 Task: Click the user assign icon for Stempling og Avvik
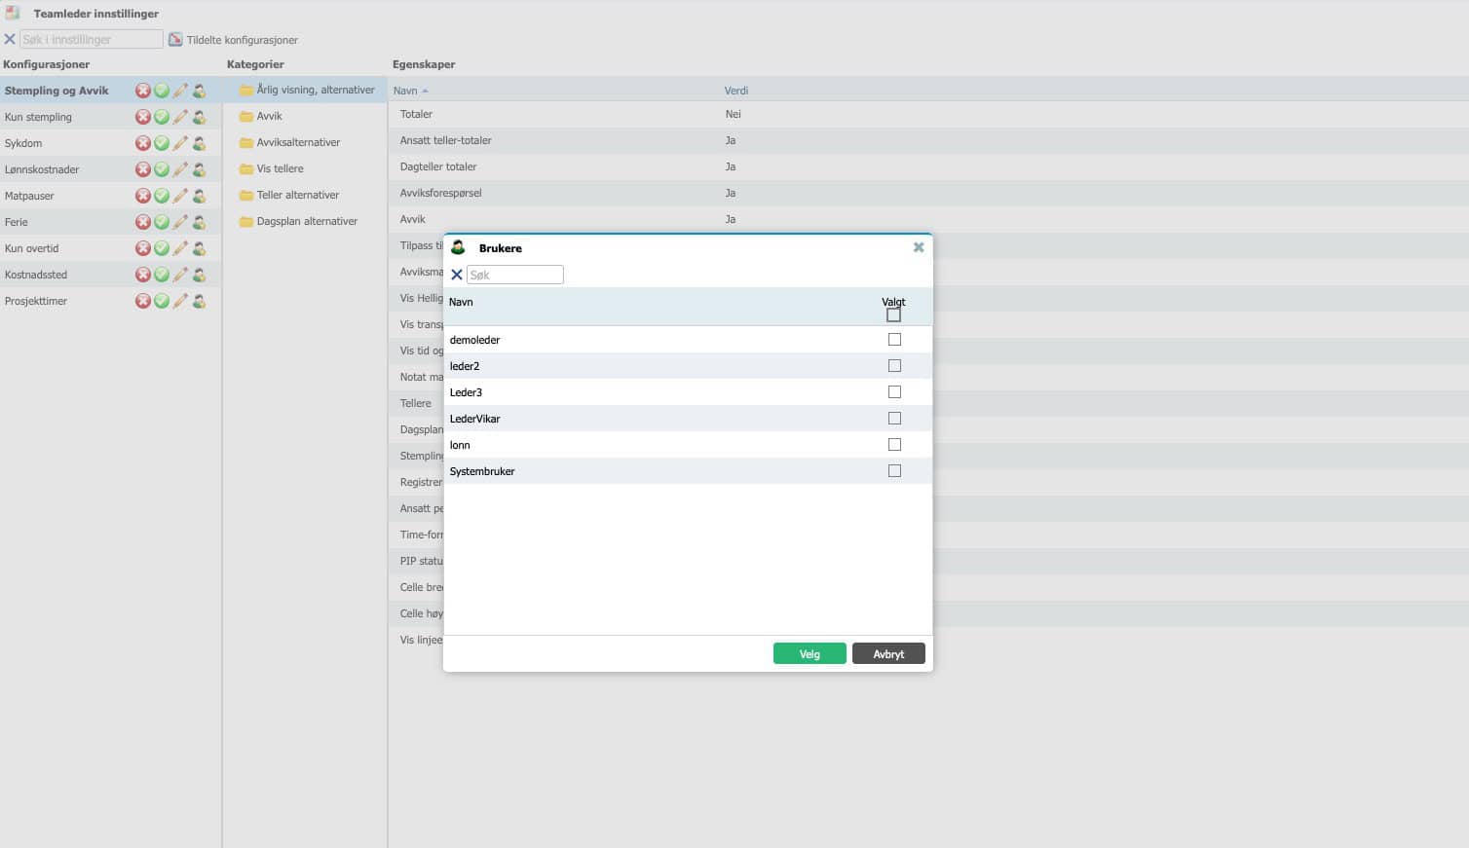coord(199,91)
